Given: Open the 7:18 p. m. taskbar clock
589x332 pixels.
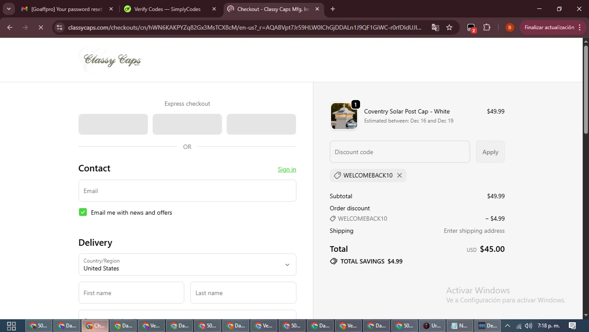Looking at the screenshot, I should coord(549,326).
